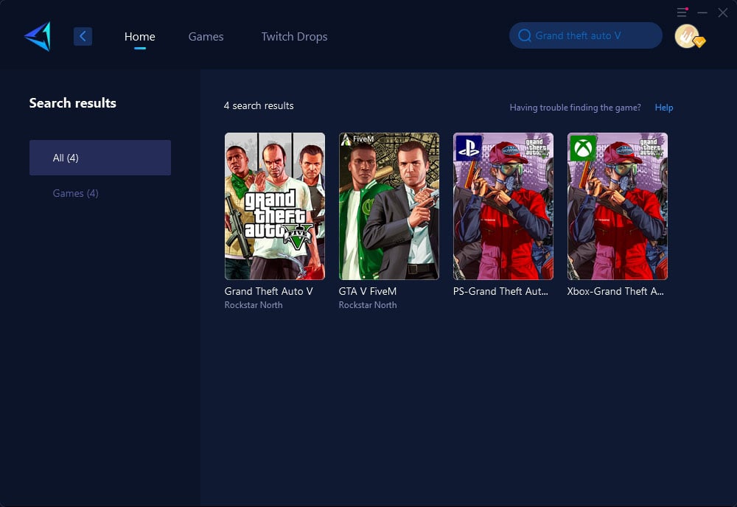Click Rockstar North under Grand Theft Auto V
737x507 pixels.
pyautogui.click(x=254, y=305)
